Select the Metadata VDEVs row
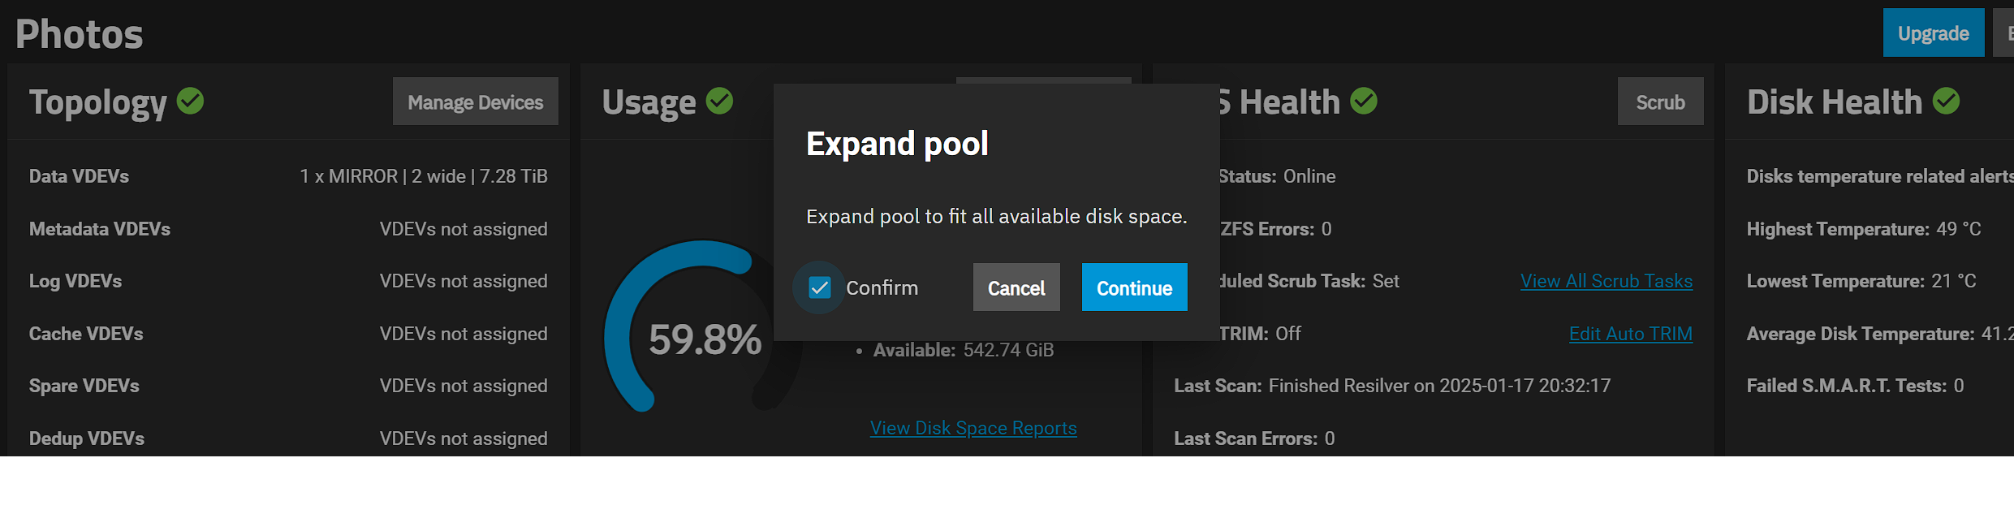The width and height of the screenshot is (2014, 514). click(289, 228)
